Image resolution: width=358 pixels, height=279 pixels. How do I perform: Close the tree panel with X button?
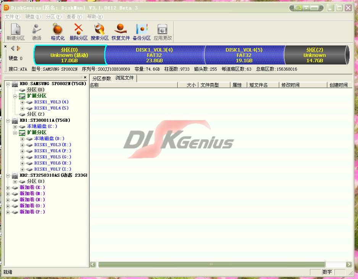tap(85, 77)
